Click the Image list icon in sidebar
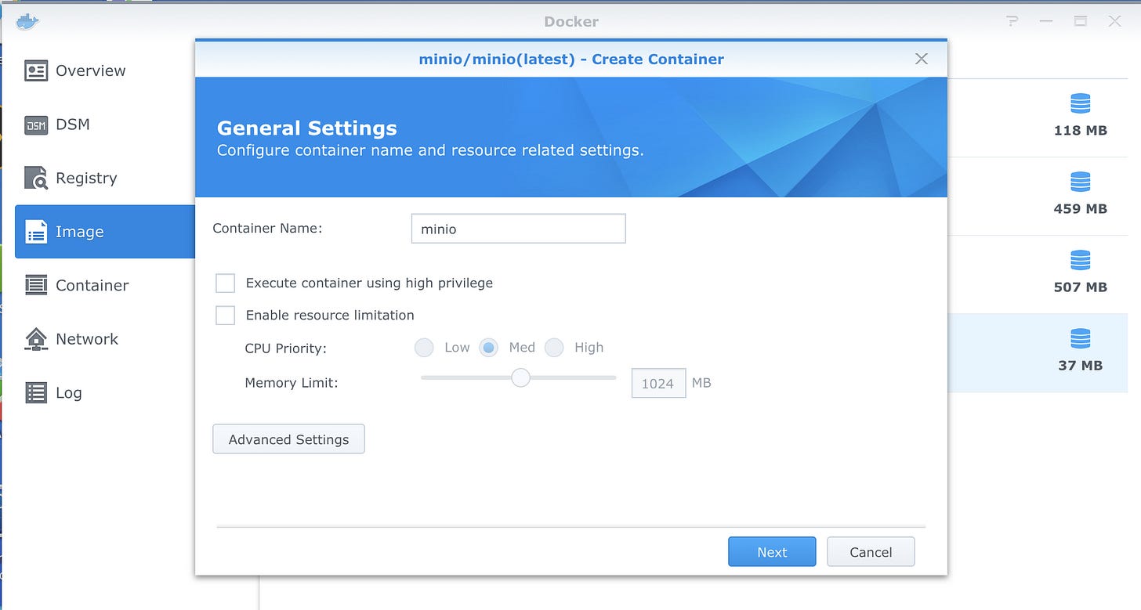The height and width of the screenshot is (610, 1141). [36, 232]
